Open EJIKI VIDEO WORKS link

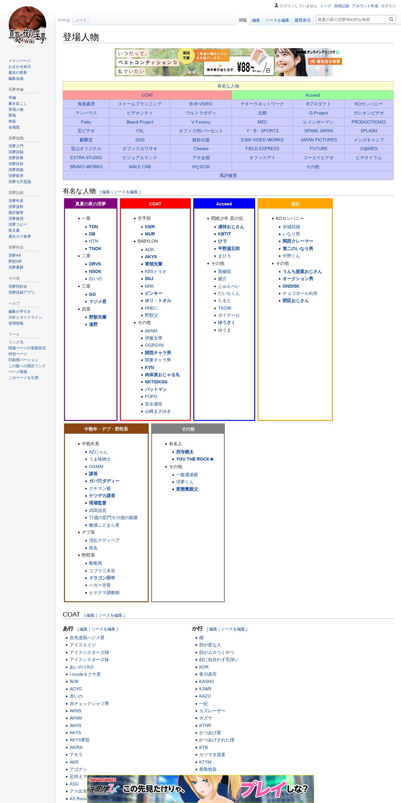tap(262, 140)
